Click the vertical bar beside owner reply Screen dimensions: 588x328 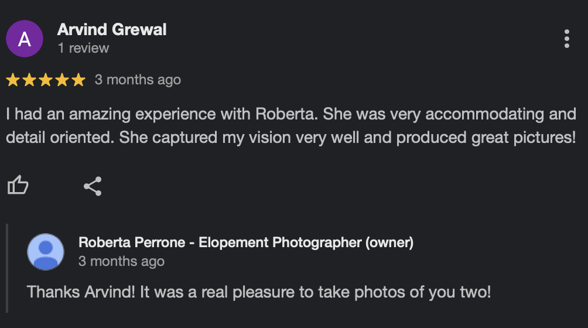(x=7, y=268)
